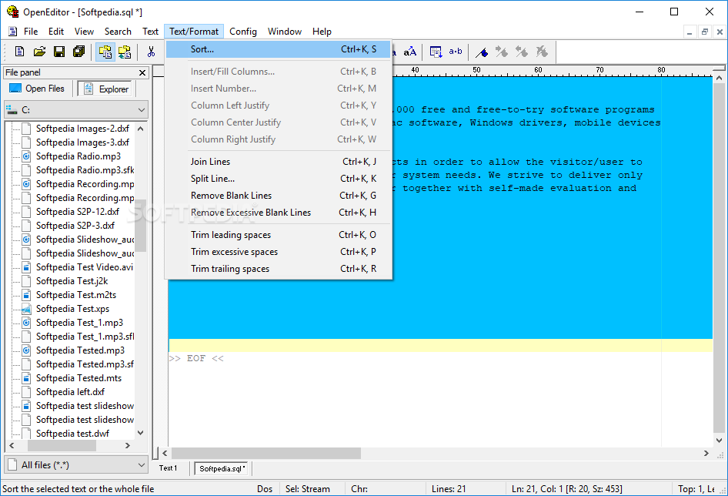
Task: Choose Remove Excessive Blank Lines entry
Action: [x=278, y=213]
